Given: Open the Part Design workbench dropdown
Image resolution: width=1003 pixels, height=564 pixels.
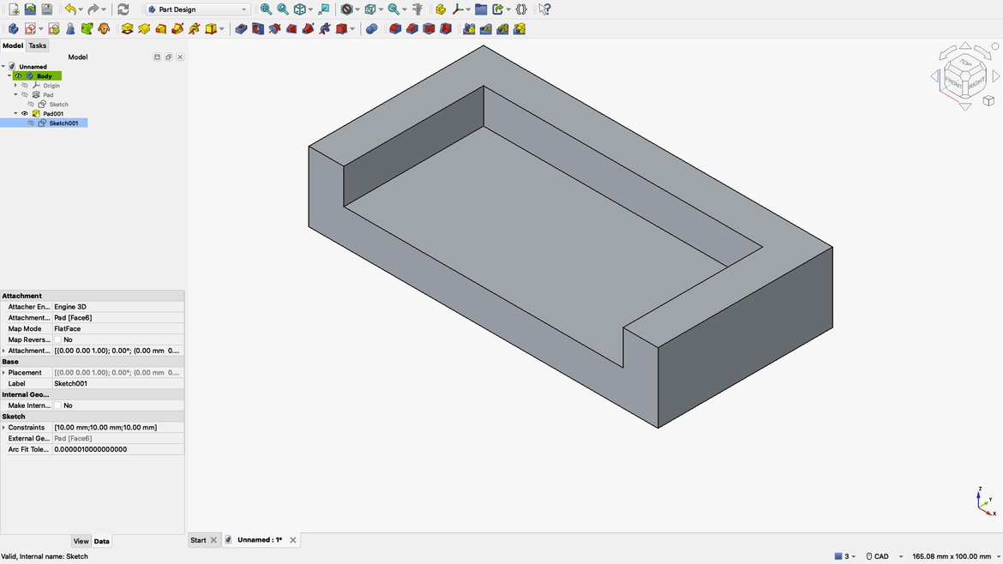Looking at the screenshot, I should tap(195, 9).
